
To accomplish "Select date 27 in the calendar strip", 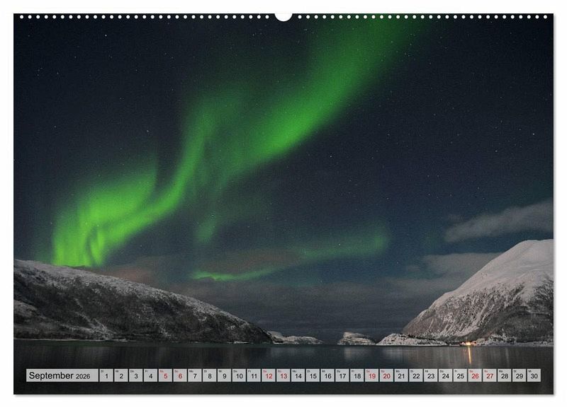I will [490, 375].
